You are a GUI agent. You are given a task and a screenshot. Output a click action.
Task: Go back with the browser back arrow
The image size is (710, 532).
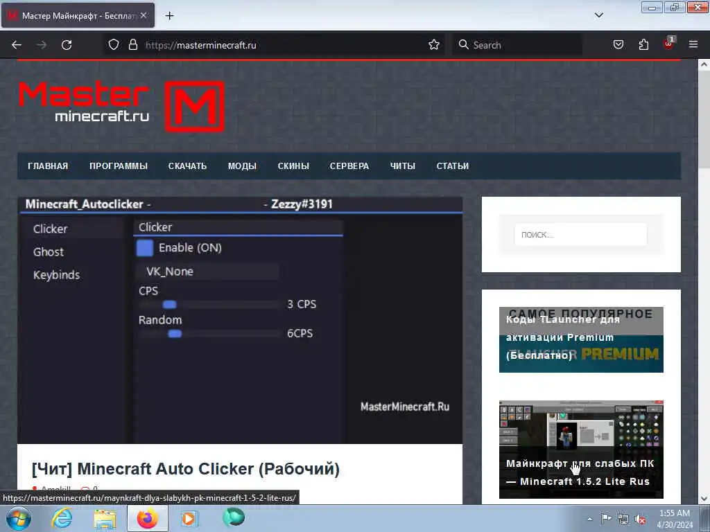pyautogui.click(x=17, y=45)
